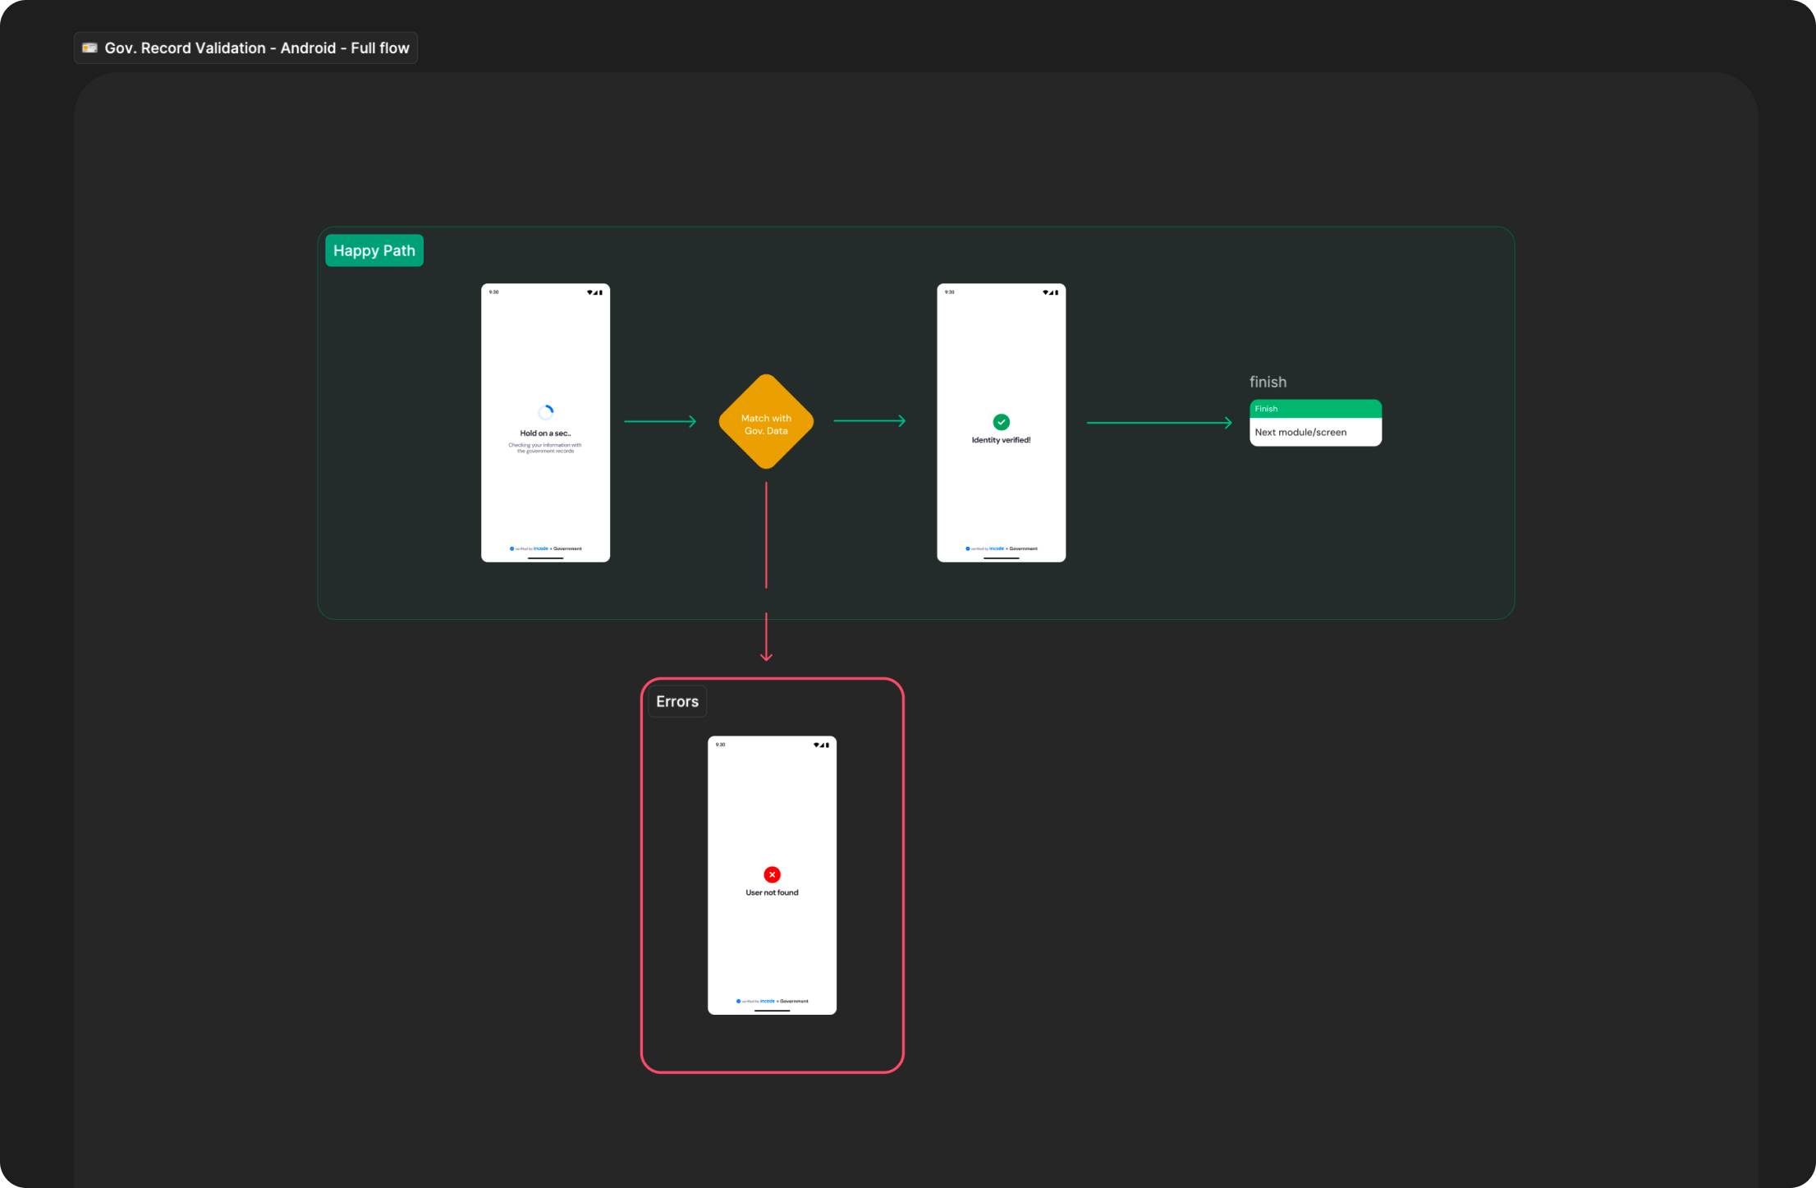1816x1188 pixels.
Task: Click 'verified by incode' footer on loading screen
Action: (545, 548)
